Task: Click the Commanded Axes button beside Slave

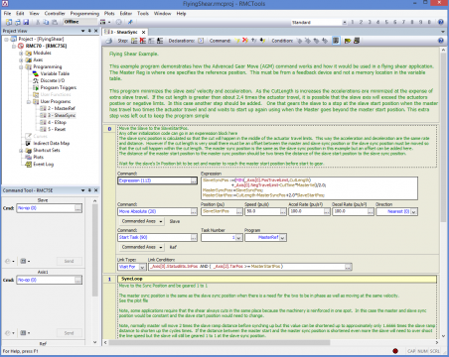Action: (142, 221)
